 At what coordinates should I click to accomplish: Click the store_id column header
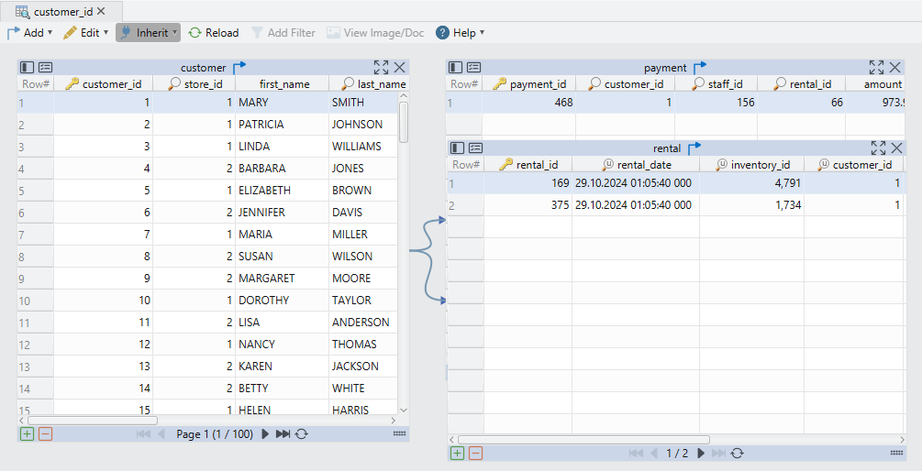(x=194, y=84)
